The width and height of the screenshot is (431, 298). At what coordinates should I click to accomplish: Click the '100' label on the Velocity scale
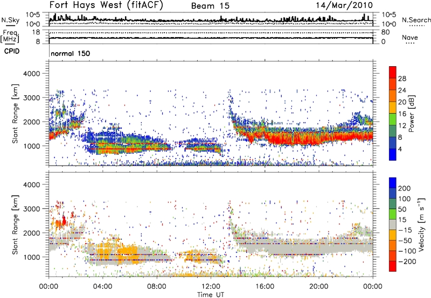405,198
